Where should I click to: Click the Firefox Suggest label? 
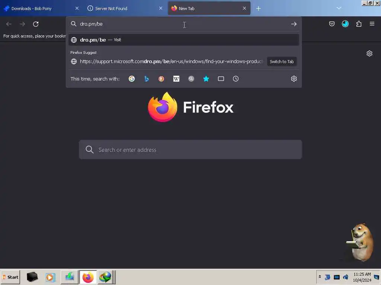pyautogui.click(x=83, y=53)
